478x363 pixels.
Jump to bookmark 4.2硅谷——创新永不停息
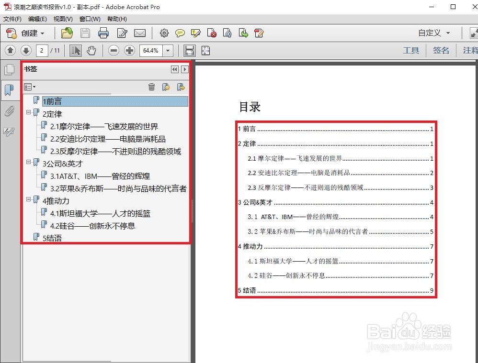point(92,226)
